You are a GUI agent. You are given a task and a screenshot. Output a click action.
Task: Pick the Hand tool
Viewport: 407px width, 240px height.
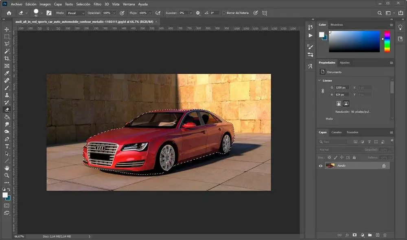tap(7, 168)
